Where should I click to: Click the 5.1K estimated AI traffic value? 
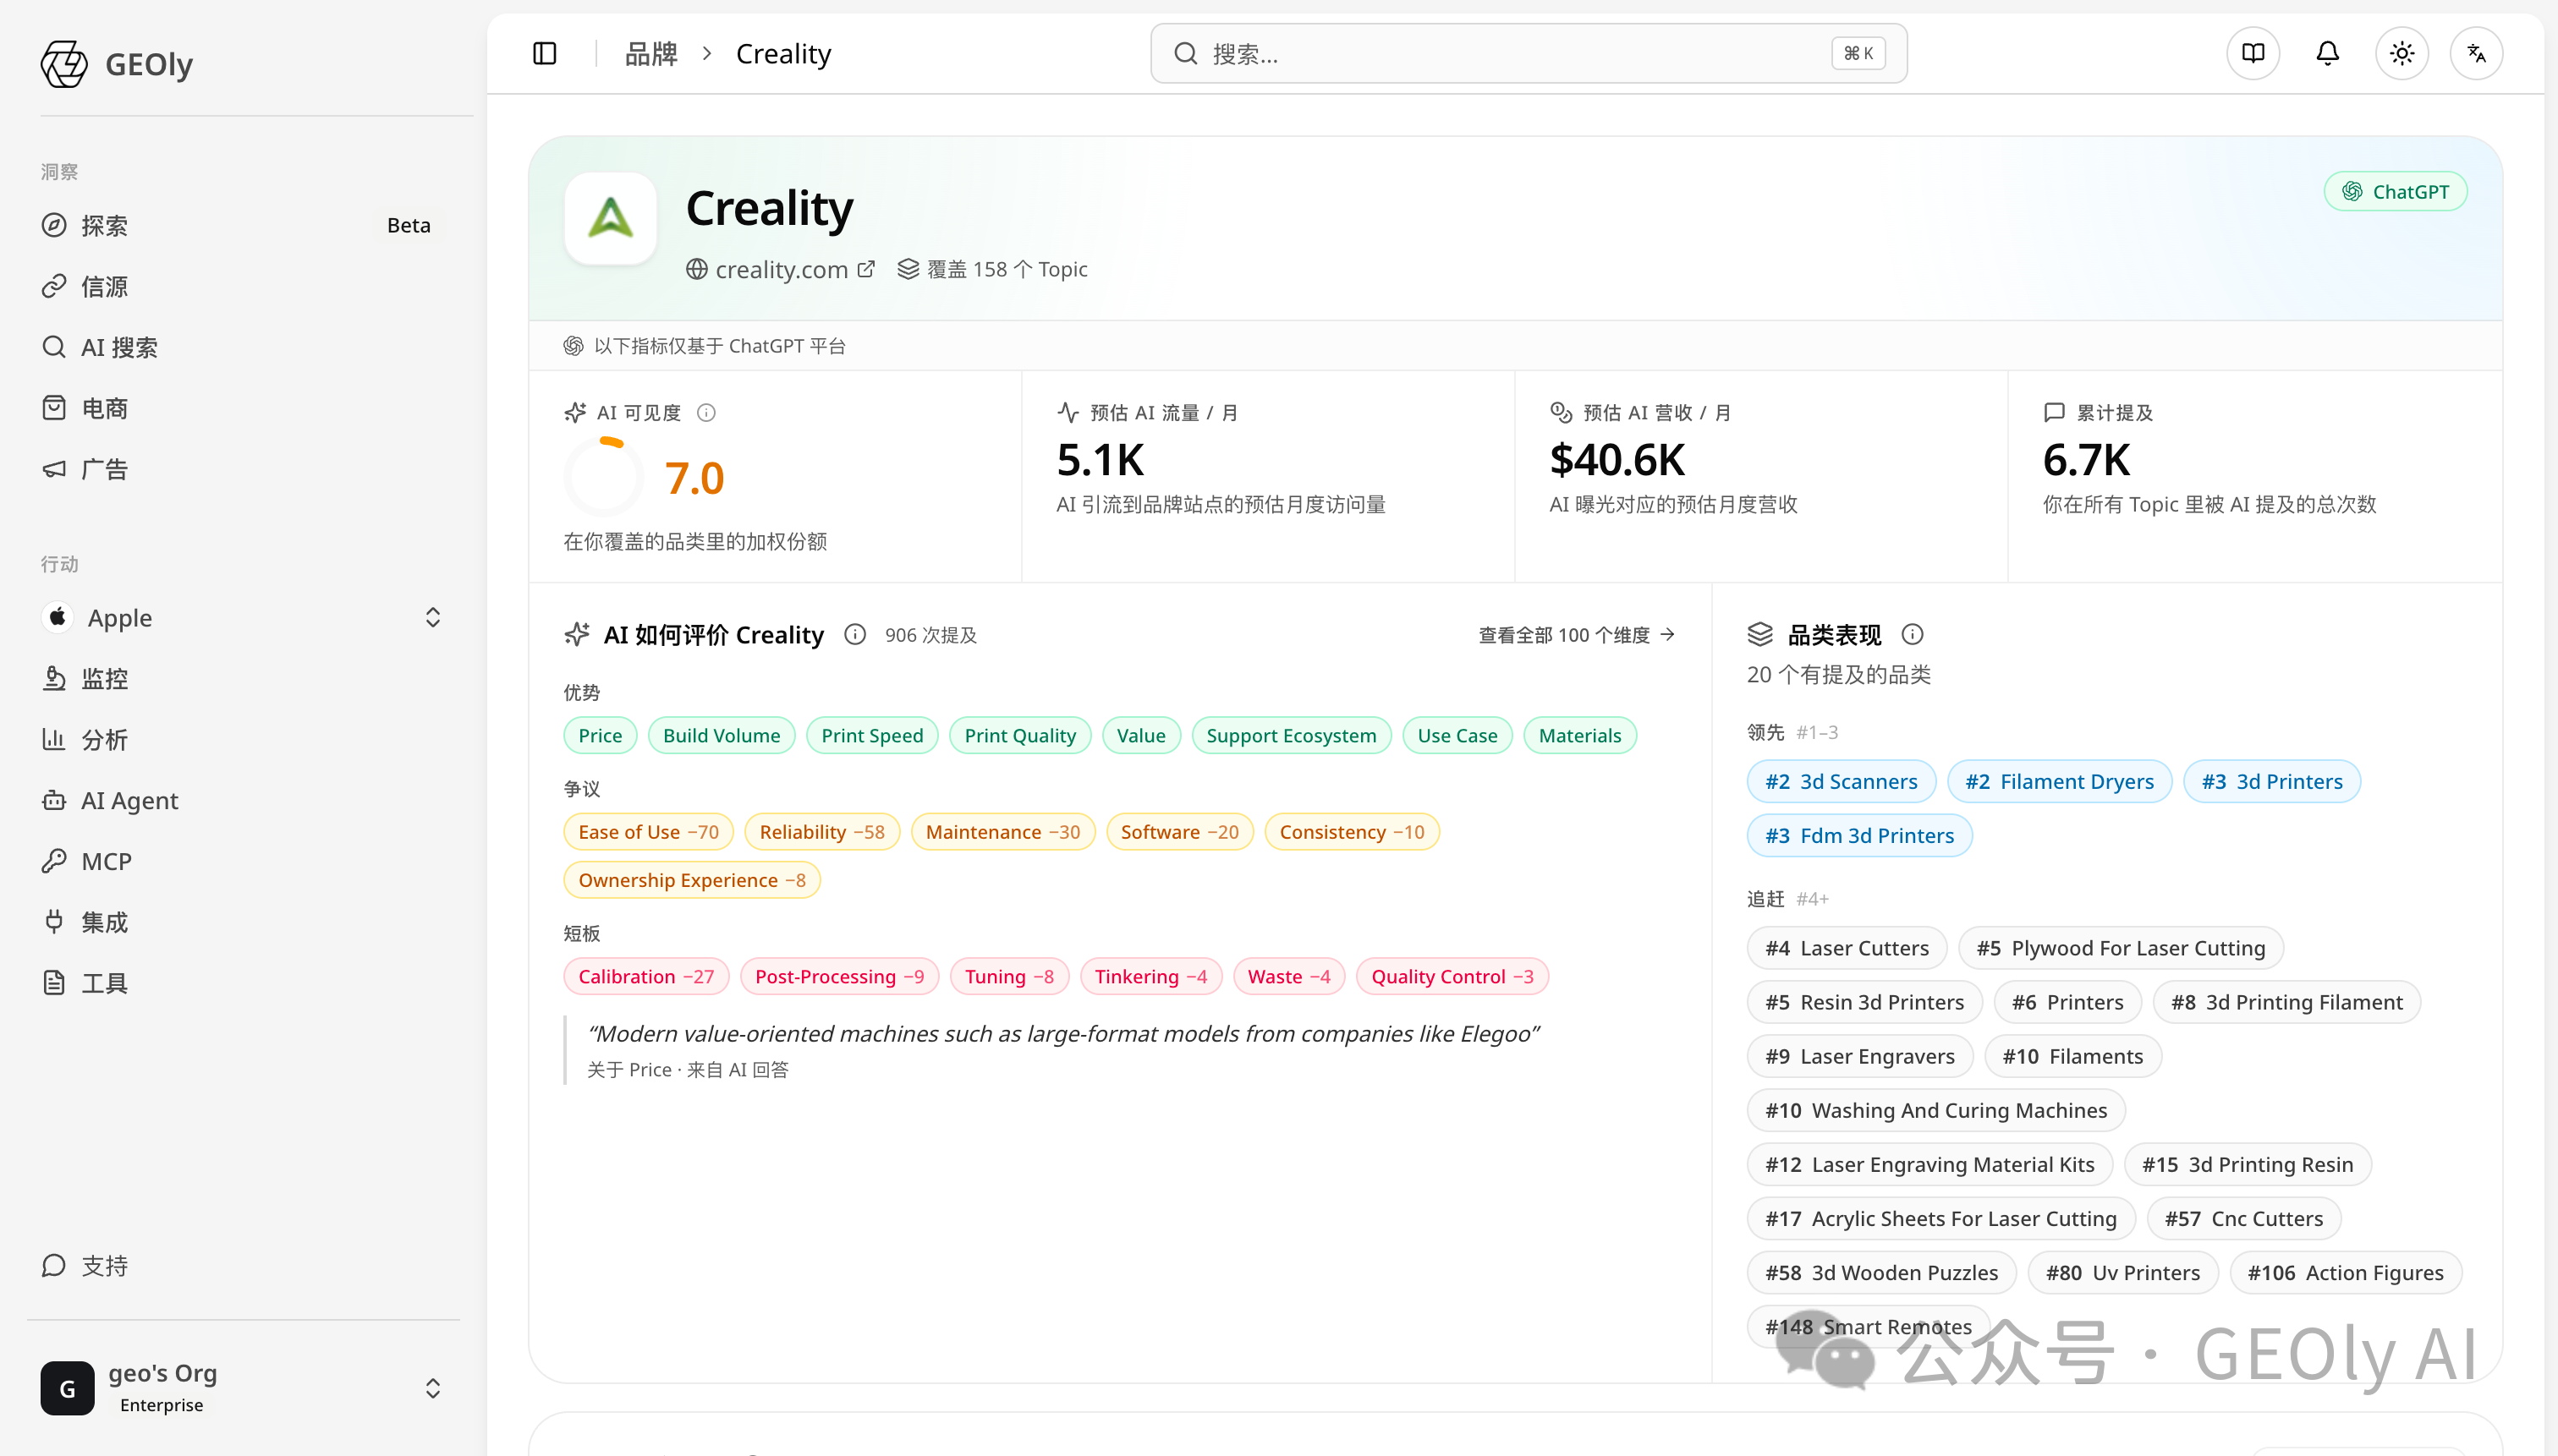tap(1100, 461)
